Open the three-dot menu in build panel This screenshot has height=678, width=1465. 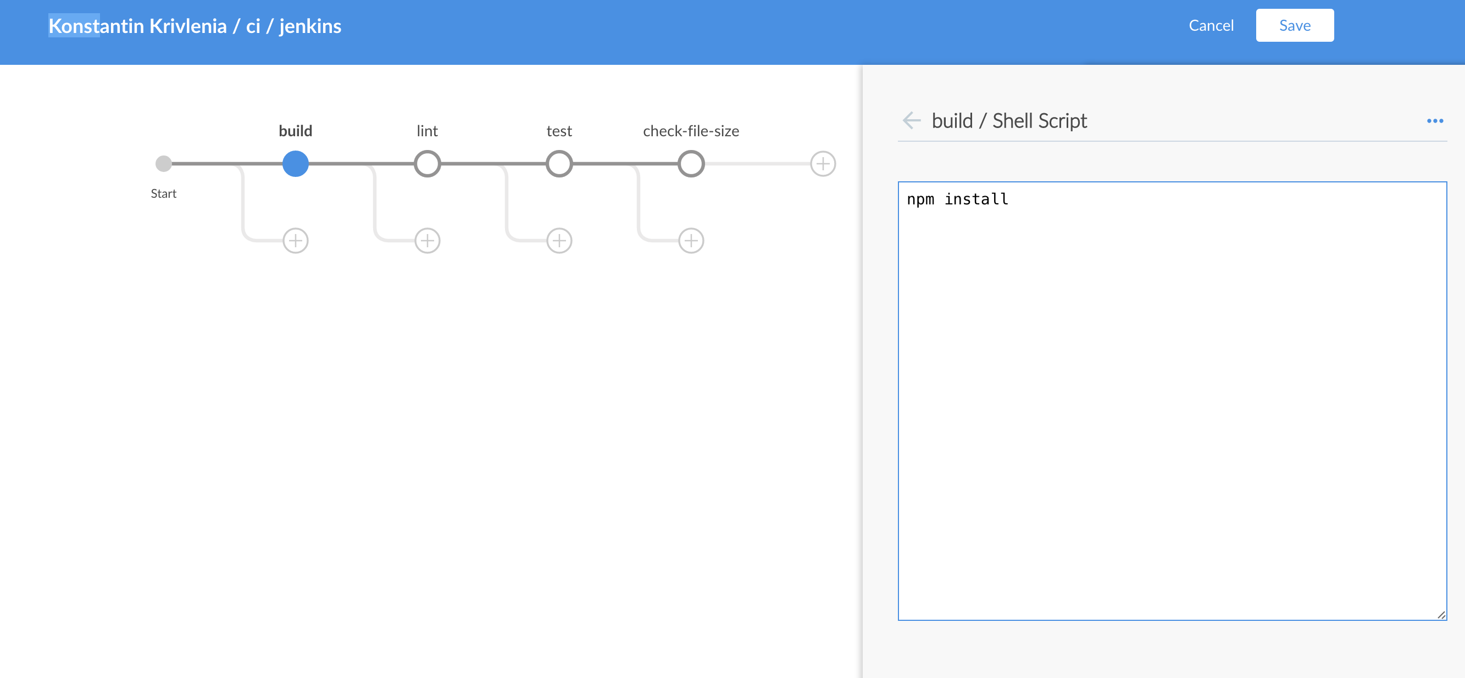coord(1434,120)
